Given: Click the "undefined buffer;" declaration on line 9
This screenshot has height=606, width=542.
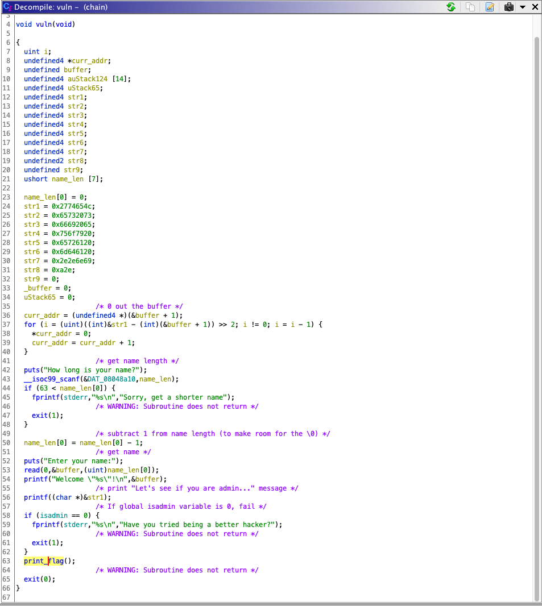Looking at the screenshot, I should coord(57,70).
